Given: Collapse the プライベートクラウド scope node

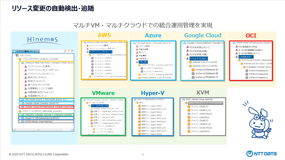Looking at the screenshot, I should pyautogui.click(x=17, y=111).
